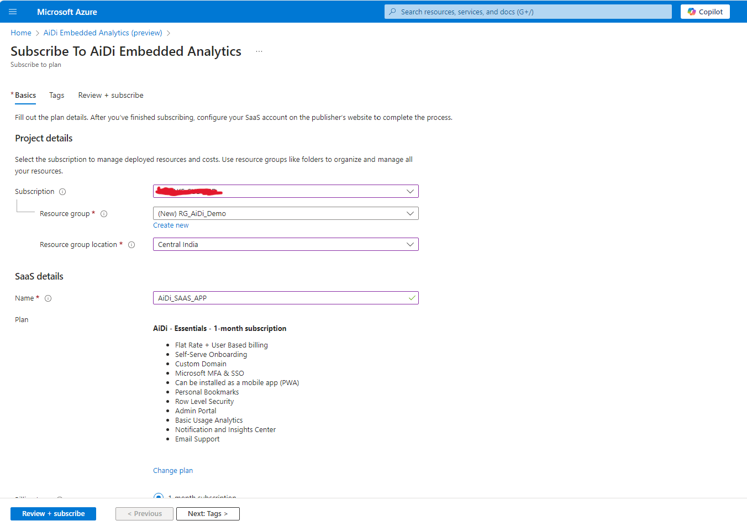Click the 'SaaS details' heading
The height and width of the screenshot is (526, 747).
pos(39,276)
